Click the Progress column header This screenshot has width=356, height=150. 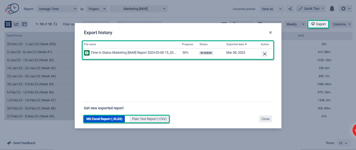[188, 44]
